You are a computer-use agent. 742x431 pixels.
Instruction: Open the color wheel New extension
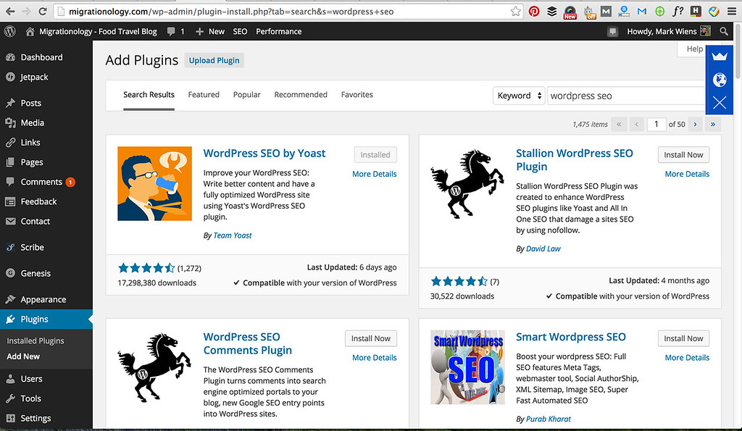point(570,12)
